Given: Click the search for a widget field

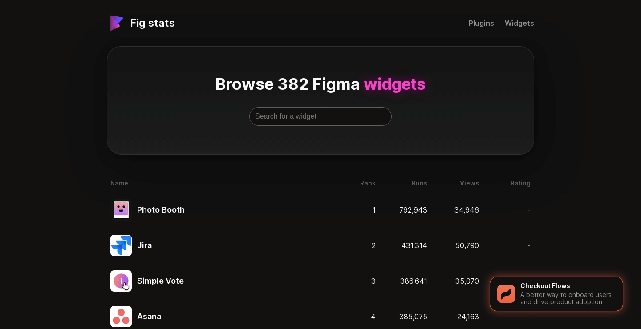Looking at the screenshot, I should pyautogui.click(x=320, y=116).
